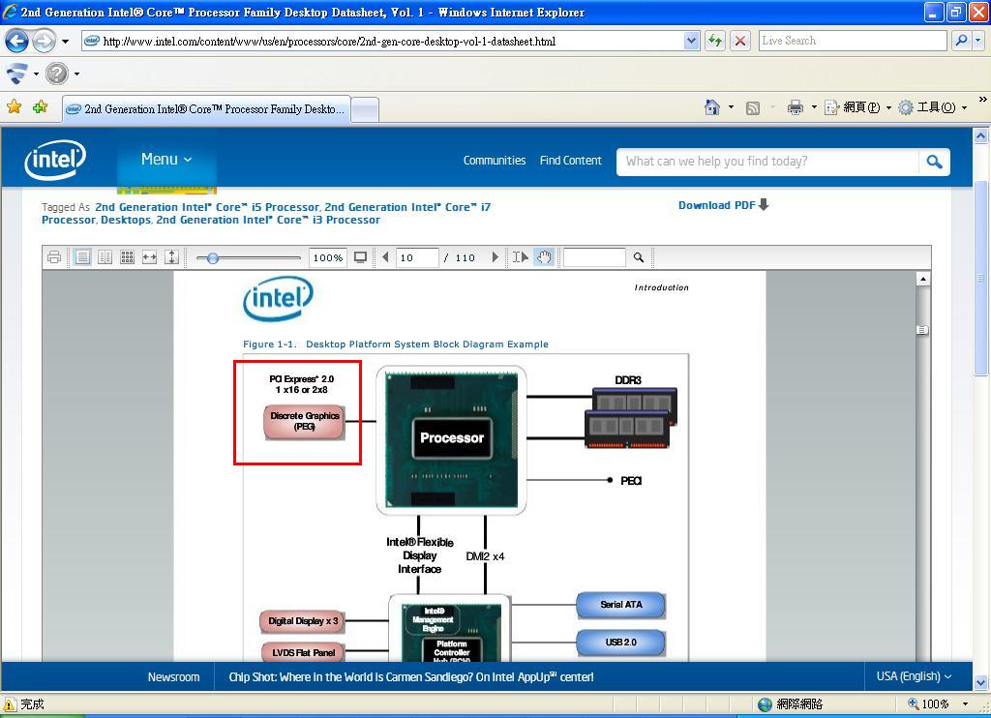The height and width of the screenshot is (718, 991).
Task: Open the Desktops tag link
Action: pyautogui.click(x=126, y=220)
